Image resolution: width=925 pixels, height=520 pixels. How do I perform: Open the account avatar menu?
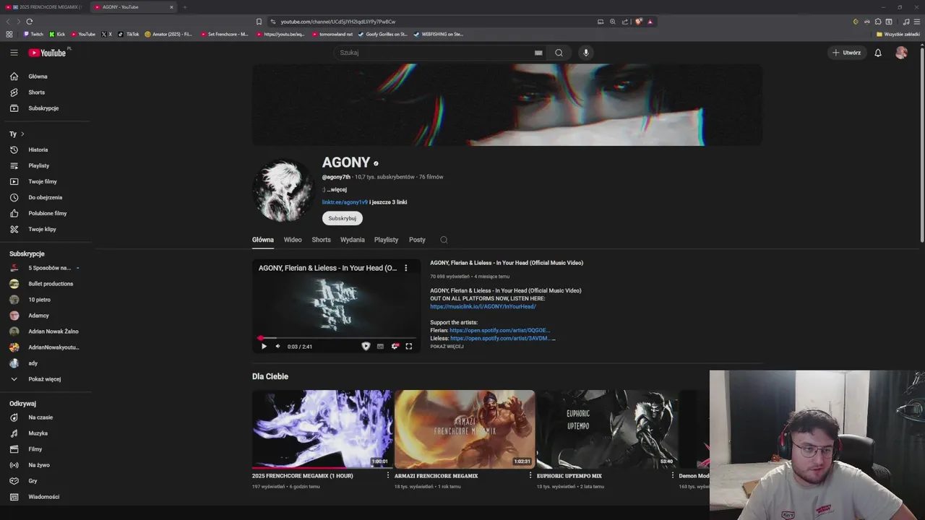click(901, 53)
